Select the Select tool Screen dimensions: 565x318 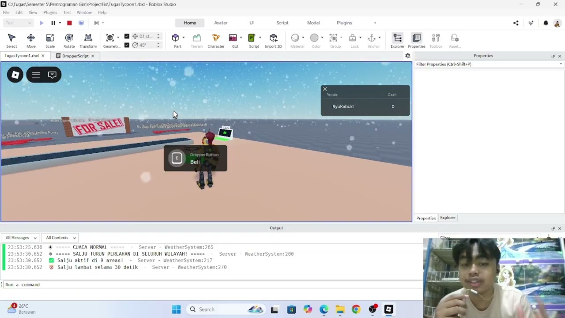[x=11, y=41]
